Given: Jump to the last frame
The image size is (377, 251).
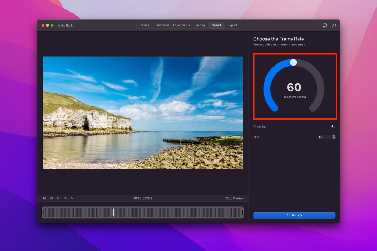Looking at the screenshot, I should click(72, 198).
